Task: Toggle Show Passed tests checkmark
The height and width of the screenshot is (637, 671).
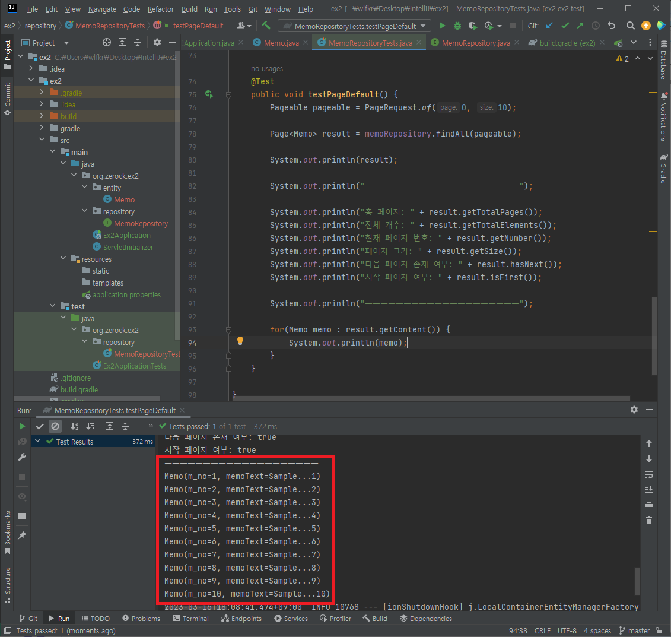Action: tap(40, 426)
